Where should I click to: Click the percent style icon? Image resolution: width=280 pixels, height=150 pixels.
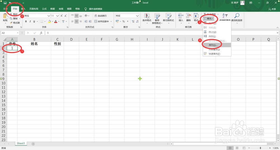click(123, 22)
